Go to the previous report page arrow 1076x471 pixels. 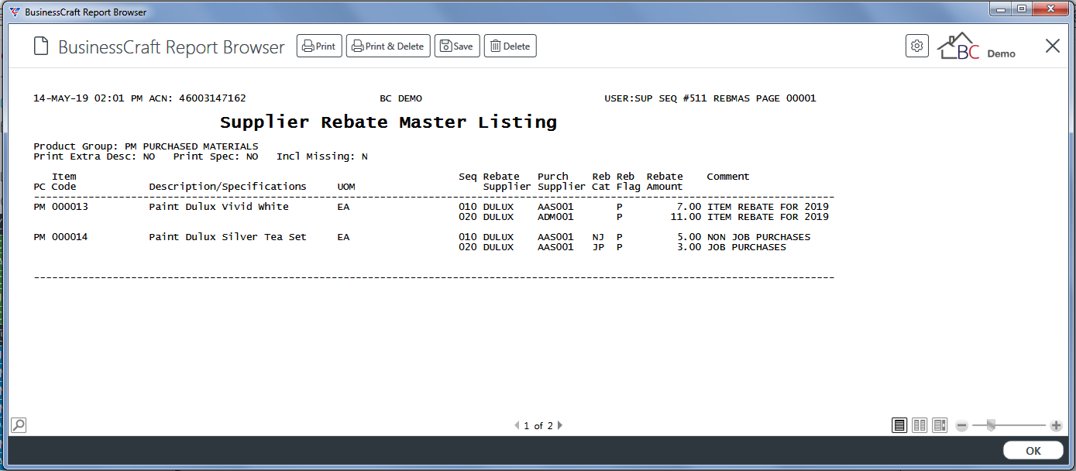coord(517,425)
